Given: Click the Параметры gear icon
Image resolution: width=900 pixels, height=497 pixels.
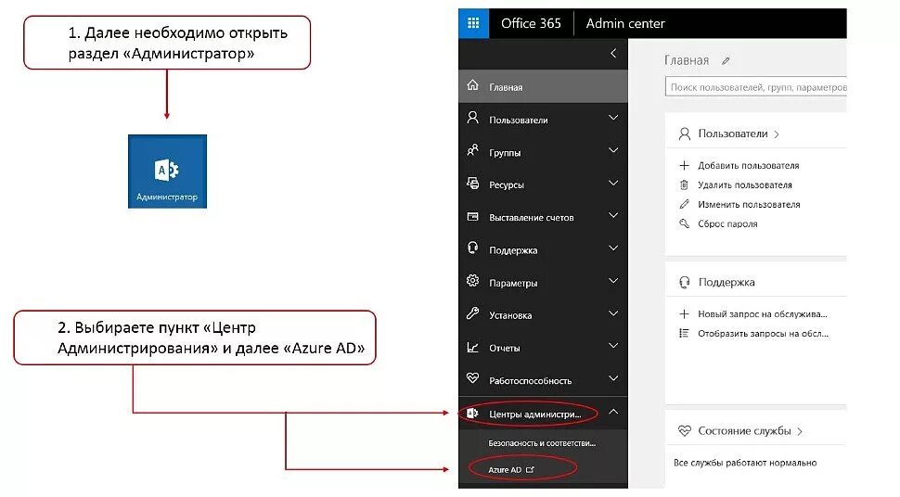Looking at the screenshot, I should [472, 281].
